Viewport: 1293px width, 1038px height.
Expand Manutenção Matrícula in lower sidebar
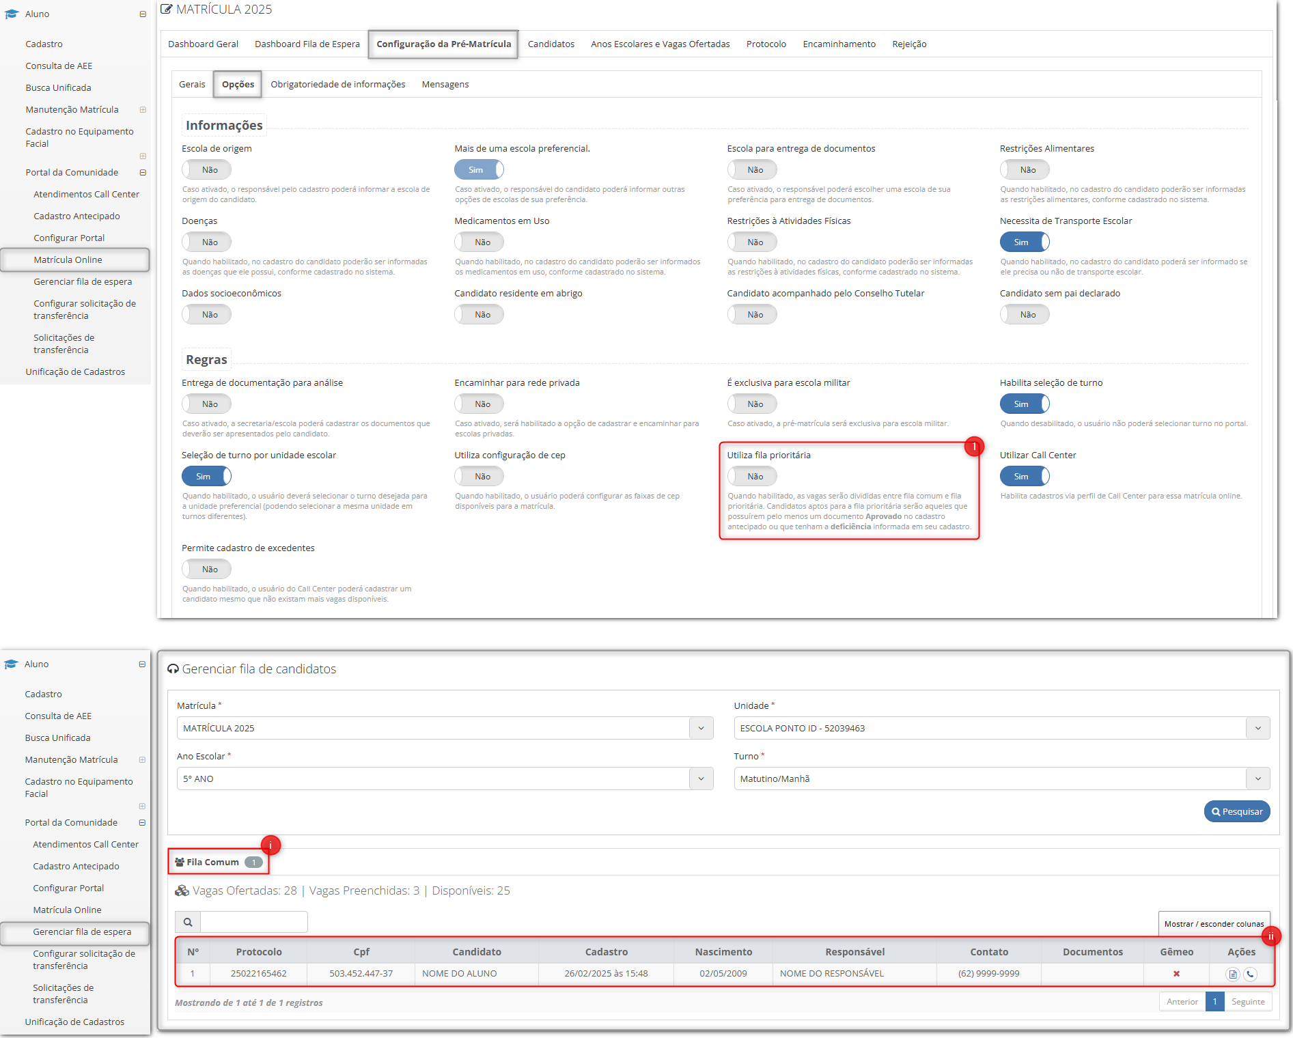pyautogui.click(x=142, y=759)
